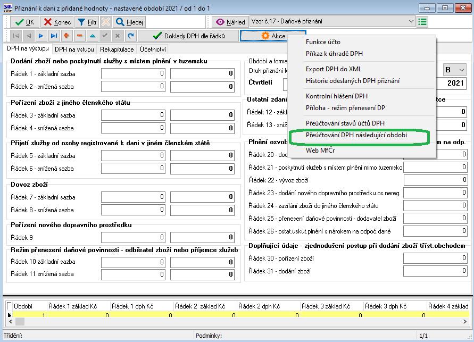Click Řádek 7 základní sazba tax field
The image size is (474, 342).
tap(202, 197)
